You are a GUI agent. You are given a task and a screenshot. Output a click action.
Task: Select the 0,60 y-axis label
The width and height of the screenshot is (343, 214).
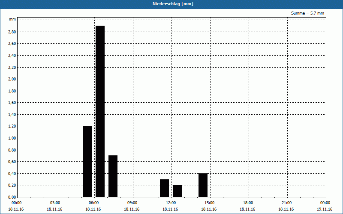(12, 162)
